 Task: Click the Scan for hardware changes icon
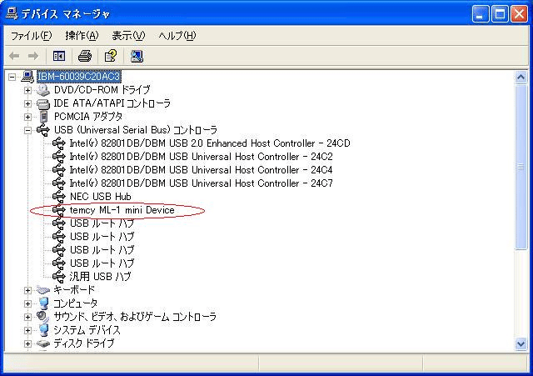click(137, 56)
